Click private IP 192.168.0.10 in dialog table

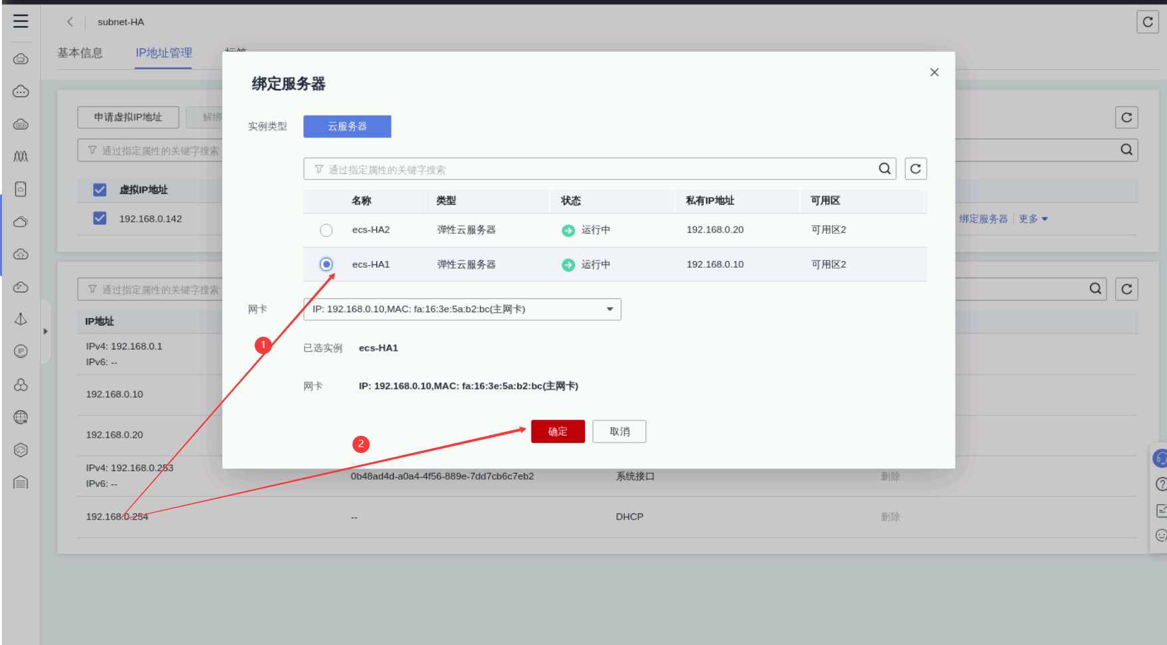[x=715, y=264]
